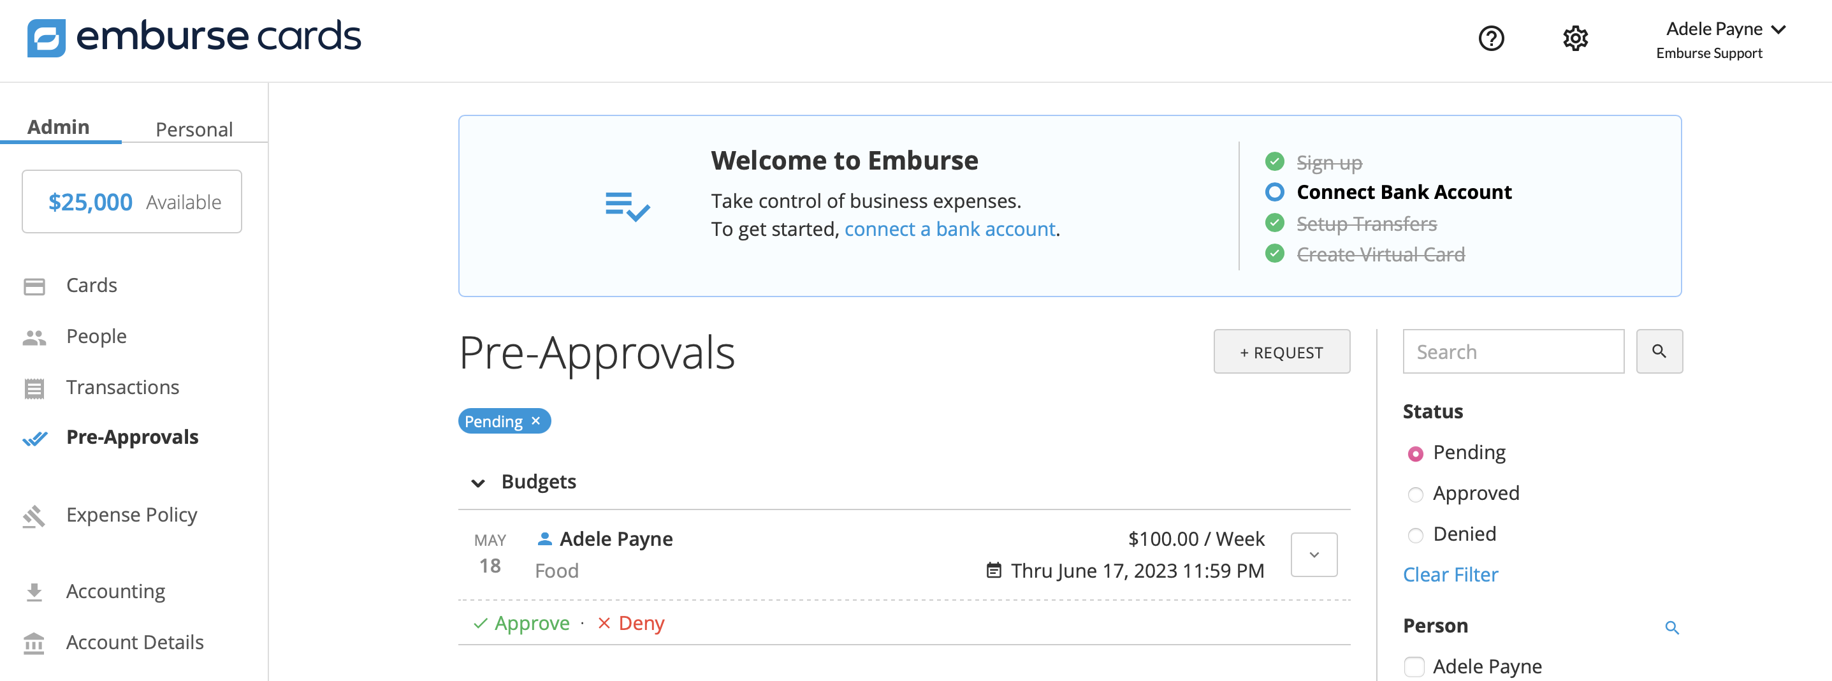Open the help question mark icon
Screen dimensions: 1832x681
(1490, 38)
